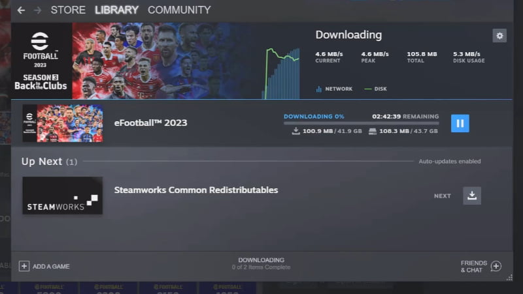Click the Up Next heading

50,161
